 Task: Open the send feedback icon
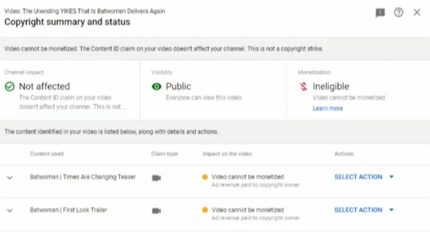[x=380, y=12]
